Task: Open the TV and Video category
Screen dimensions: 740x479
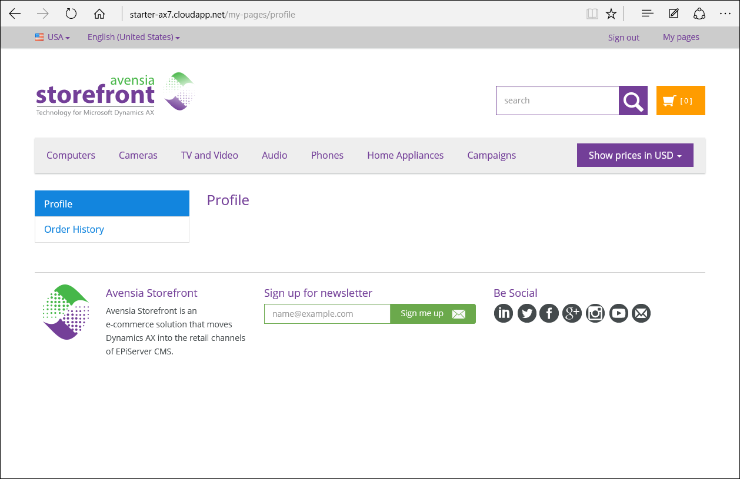Action: 209,155
